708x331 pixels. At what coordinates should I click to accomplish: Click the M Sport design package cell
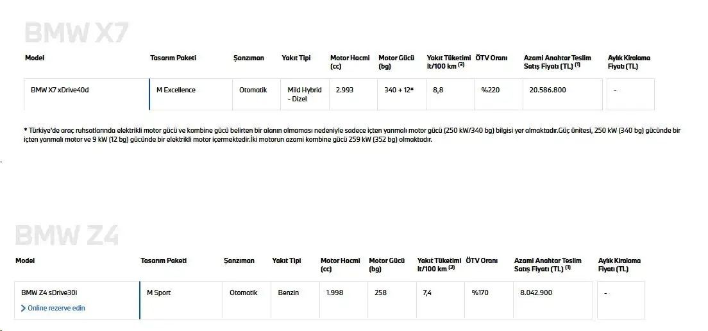click(x=181, y=300)
